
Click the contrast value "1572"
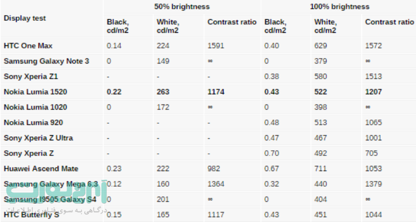click(x=373, y=46)
